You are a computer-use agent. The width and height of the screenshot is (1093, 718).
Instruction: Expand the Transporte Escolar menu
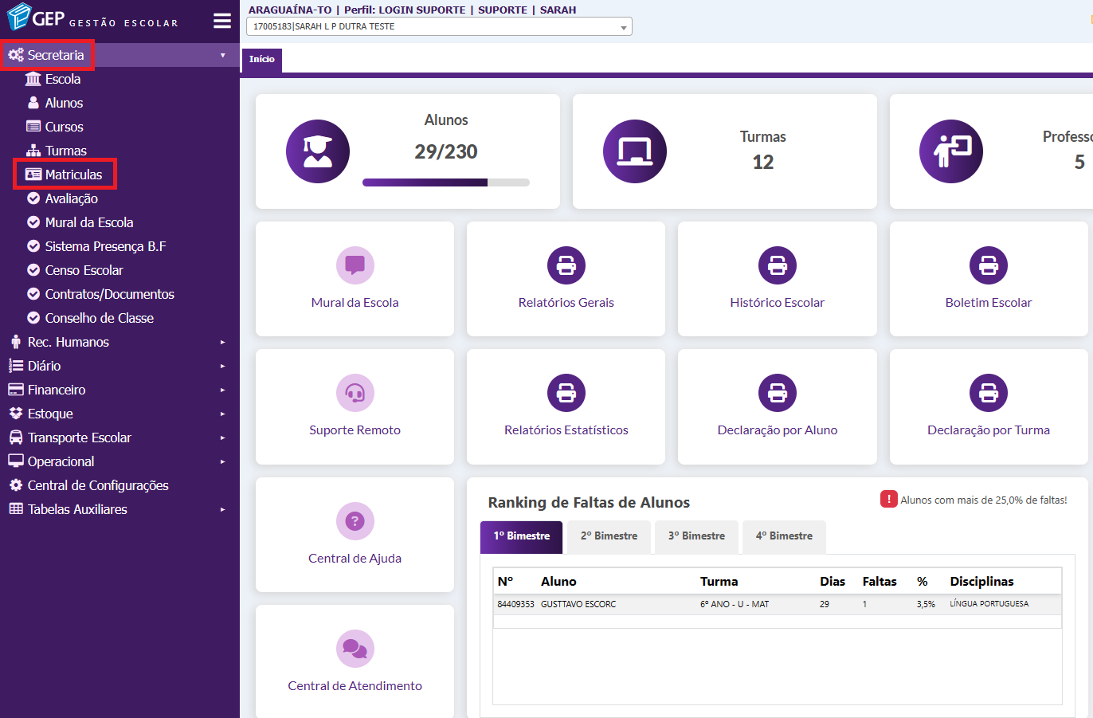click(79, 437)
